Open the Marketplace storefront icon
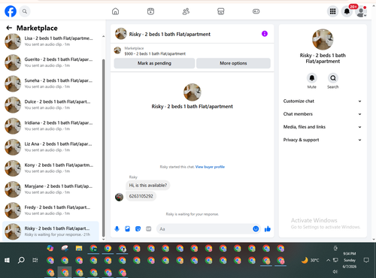 pos(220,11)
